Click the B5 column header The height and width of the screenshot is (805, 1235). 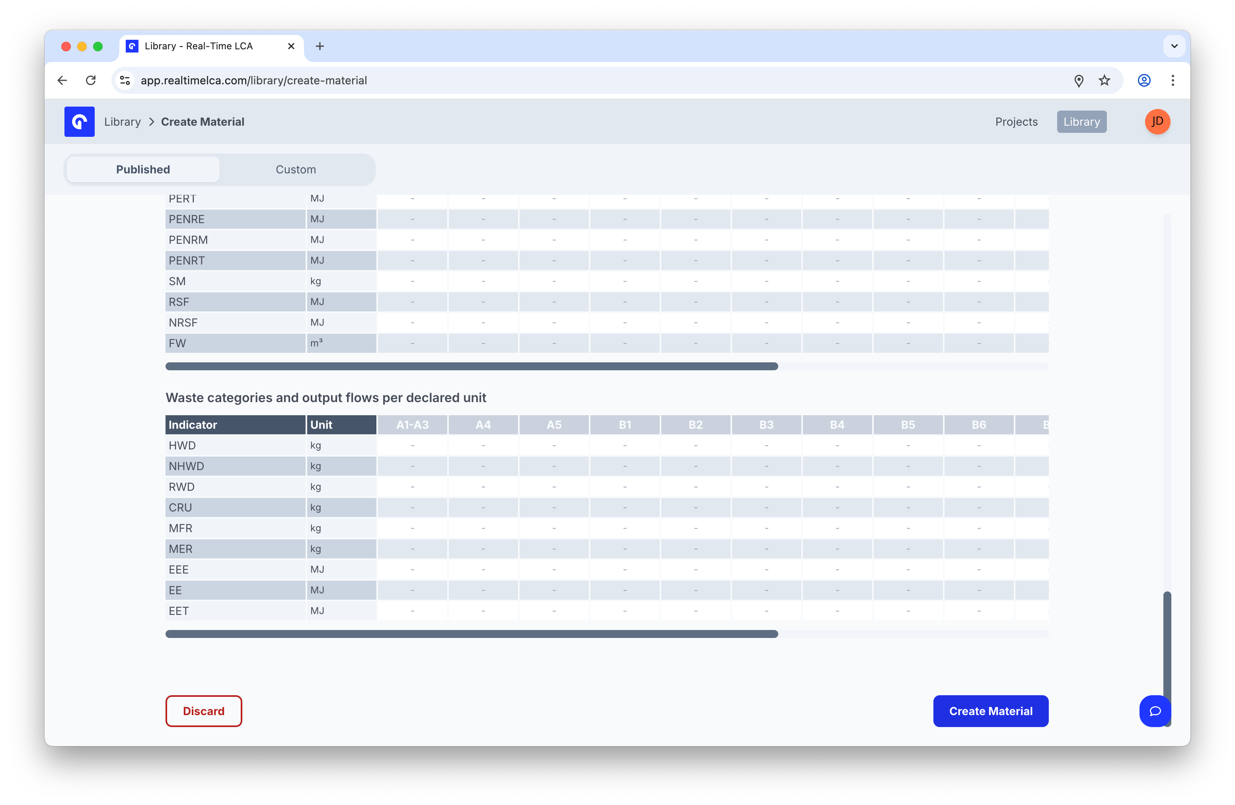tap(908, 425)
